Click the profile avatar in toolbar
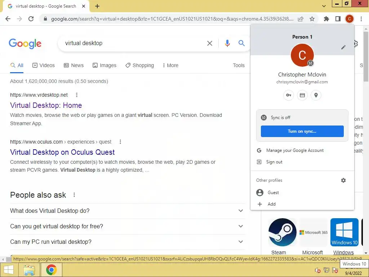 point(350,19)
